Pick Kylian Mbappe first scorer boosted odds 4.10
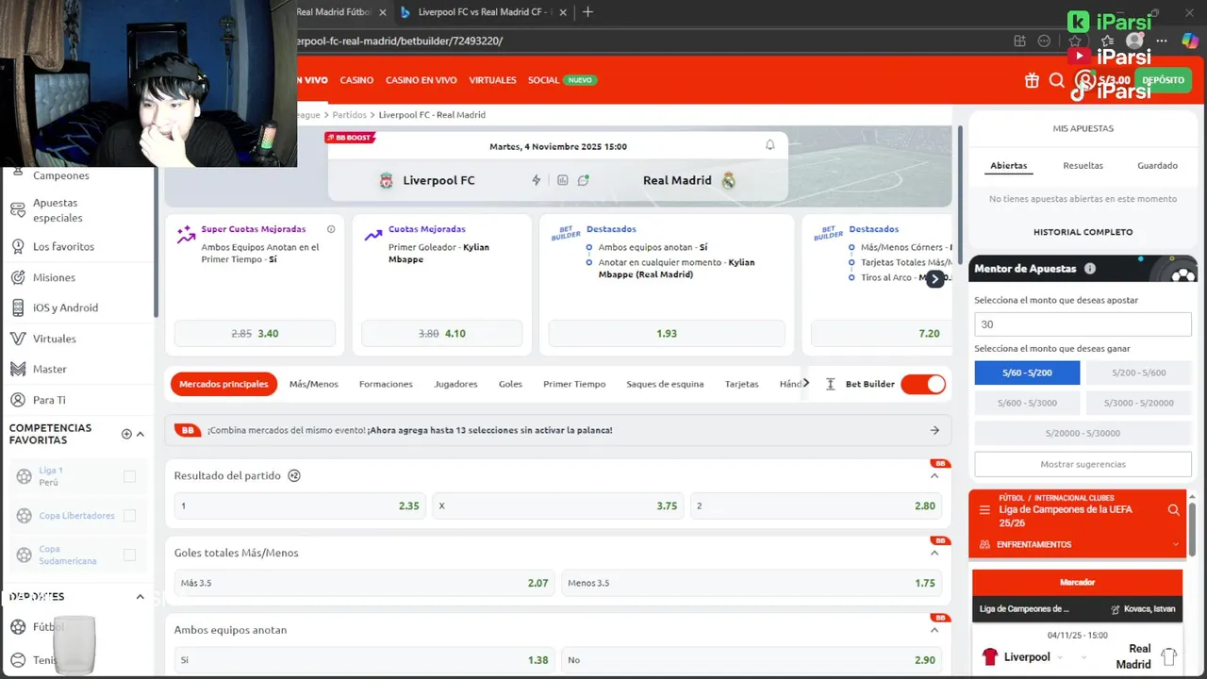Image resolution: width=1207 pixels, height=679 pixels. point(441,333)
